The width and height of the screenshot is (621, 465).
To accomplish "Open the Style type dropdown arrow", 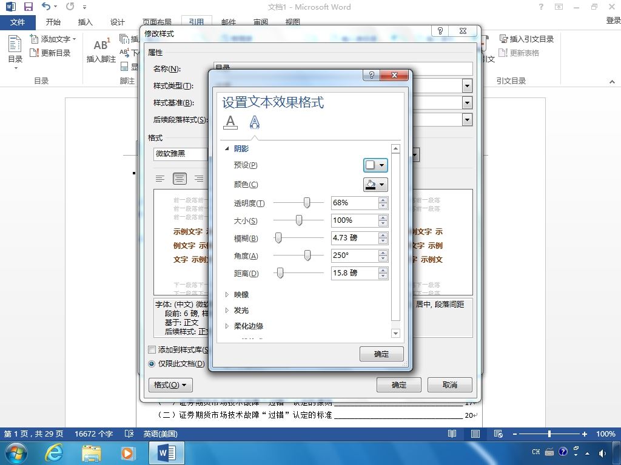I will (468, 86).
